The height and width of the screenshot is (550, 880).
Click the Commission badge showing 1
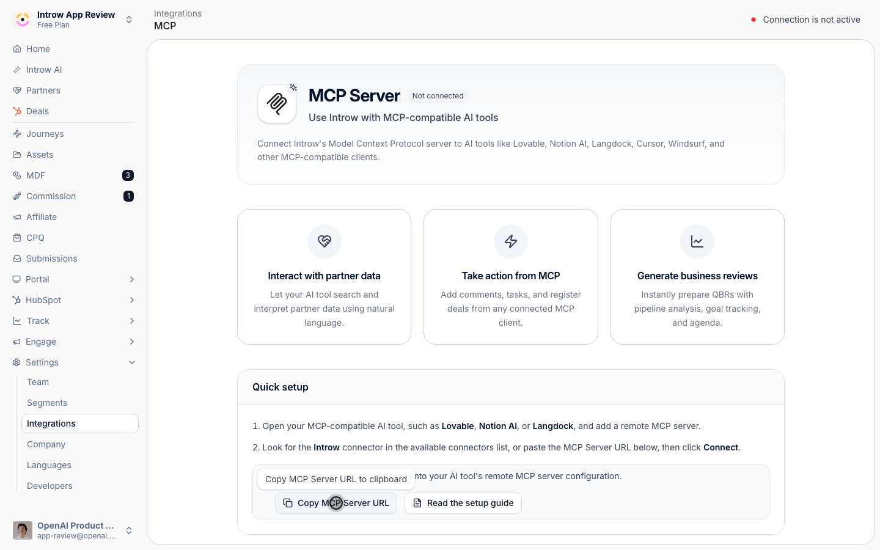coord(128,196)
